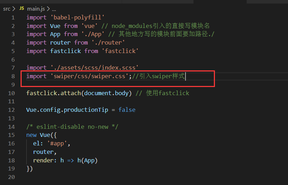This screenshot has height=185, width=288.
Task: Click the JS file icon in breadcrumb
Action: (x=22, y=8)
